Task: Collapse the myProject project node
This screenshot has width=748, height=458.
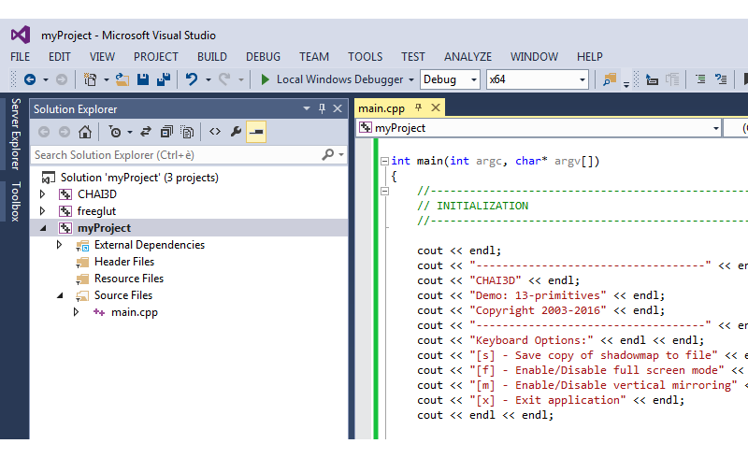Action: 43,228
